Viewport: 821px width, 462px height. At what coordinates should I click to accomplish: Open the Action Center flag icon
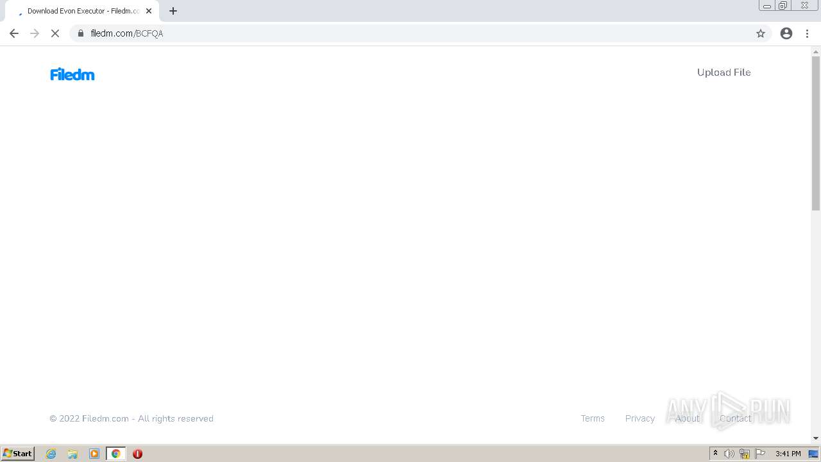tap(760, 454)
